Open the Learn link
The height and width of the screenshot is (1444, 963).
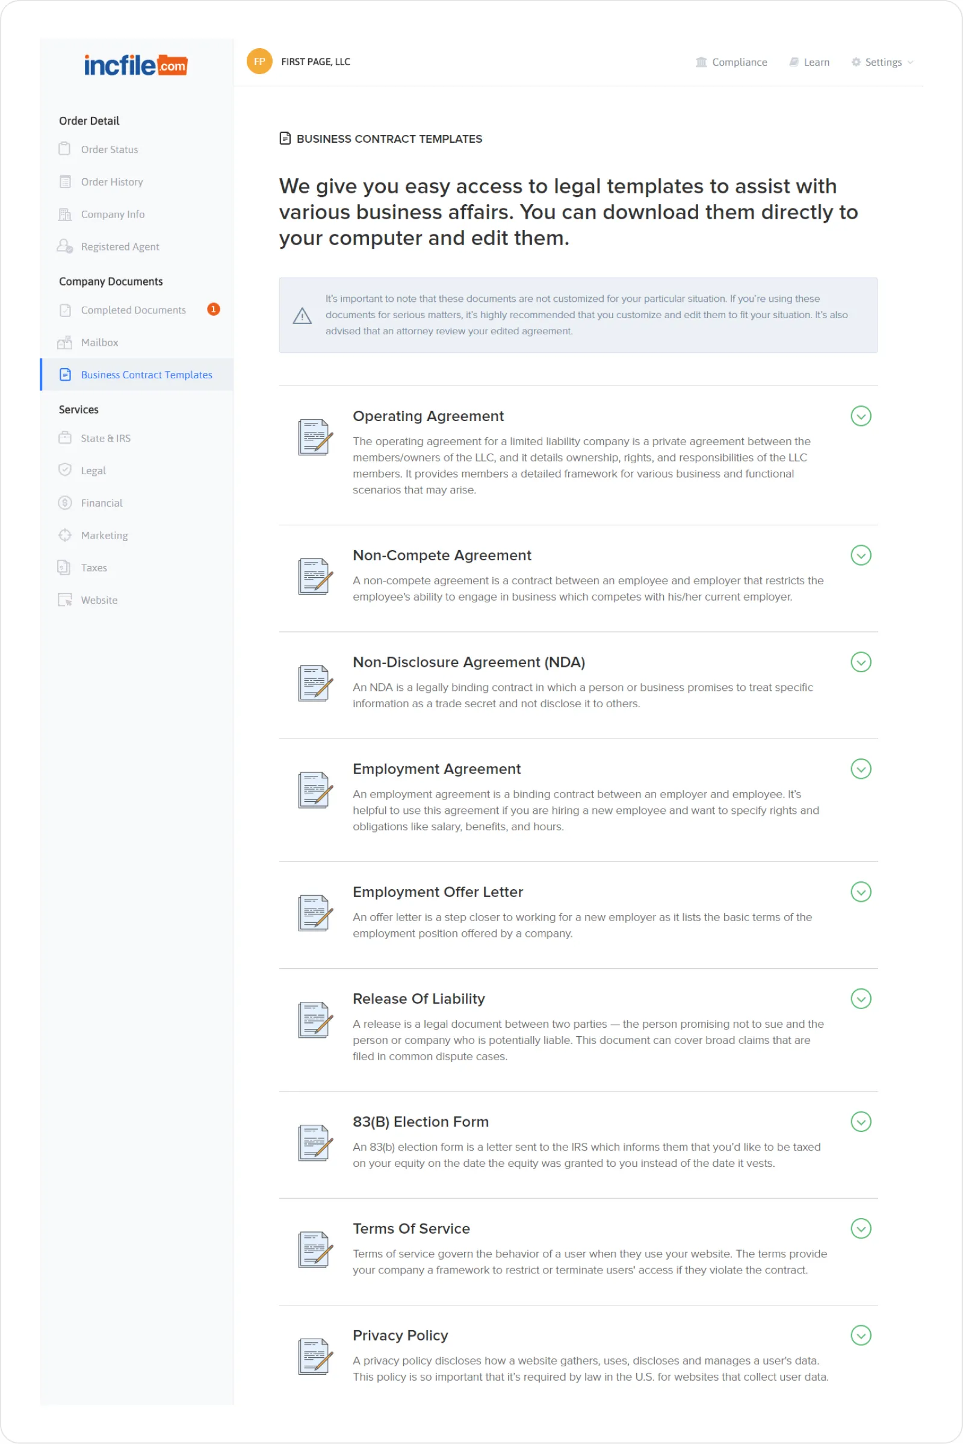(x=810, y=62)
